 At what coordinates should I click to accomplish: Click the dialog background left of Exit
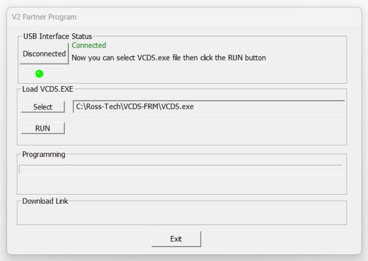(x=81, y=239)
